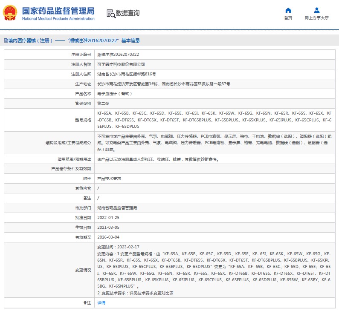This screenshot has width=339, height=311.
Task: Click the registrant name 可孚医疗科技股份有限公司
Action: (x=121, y=64)
